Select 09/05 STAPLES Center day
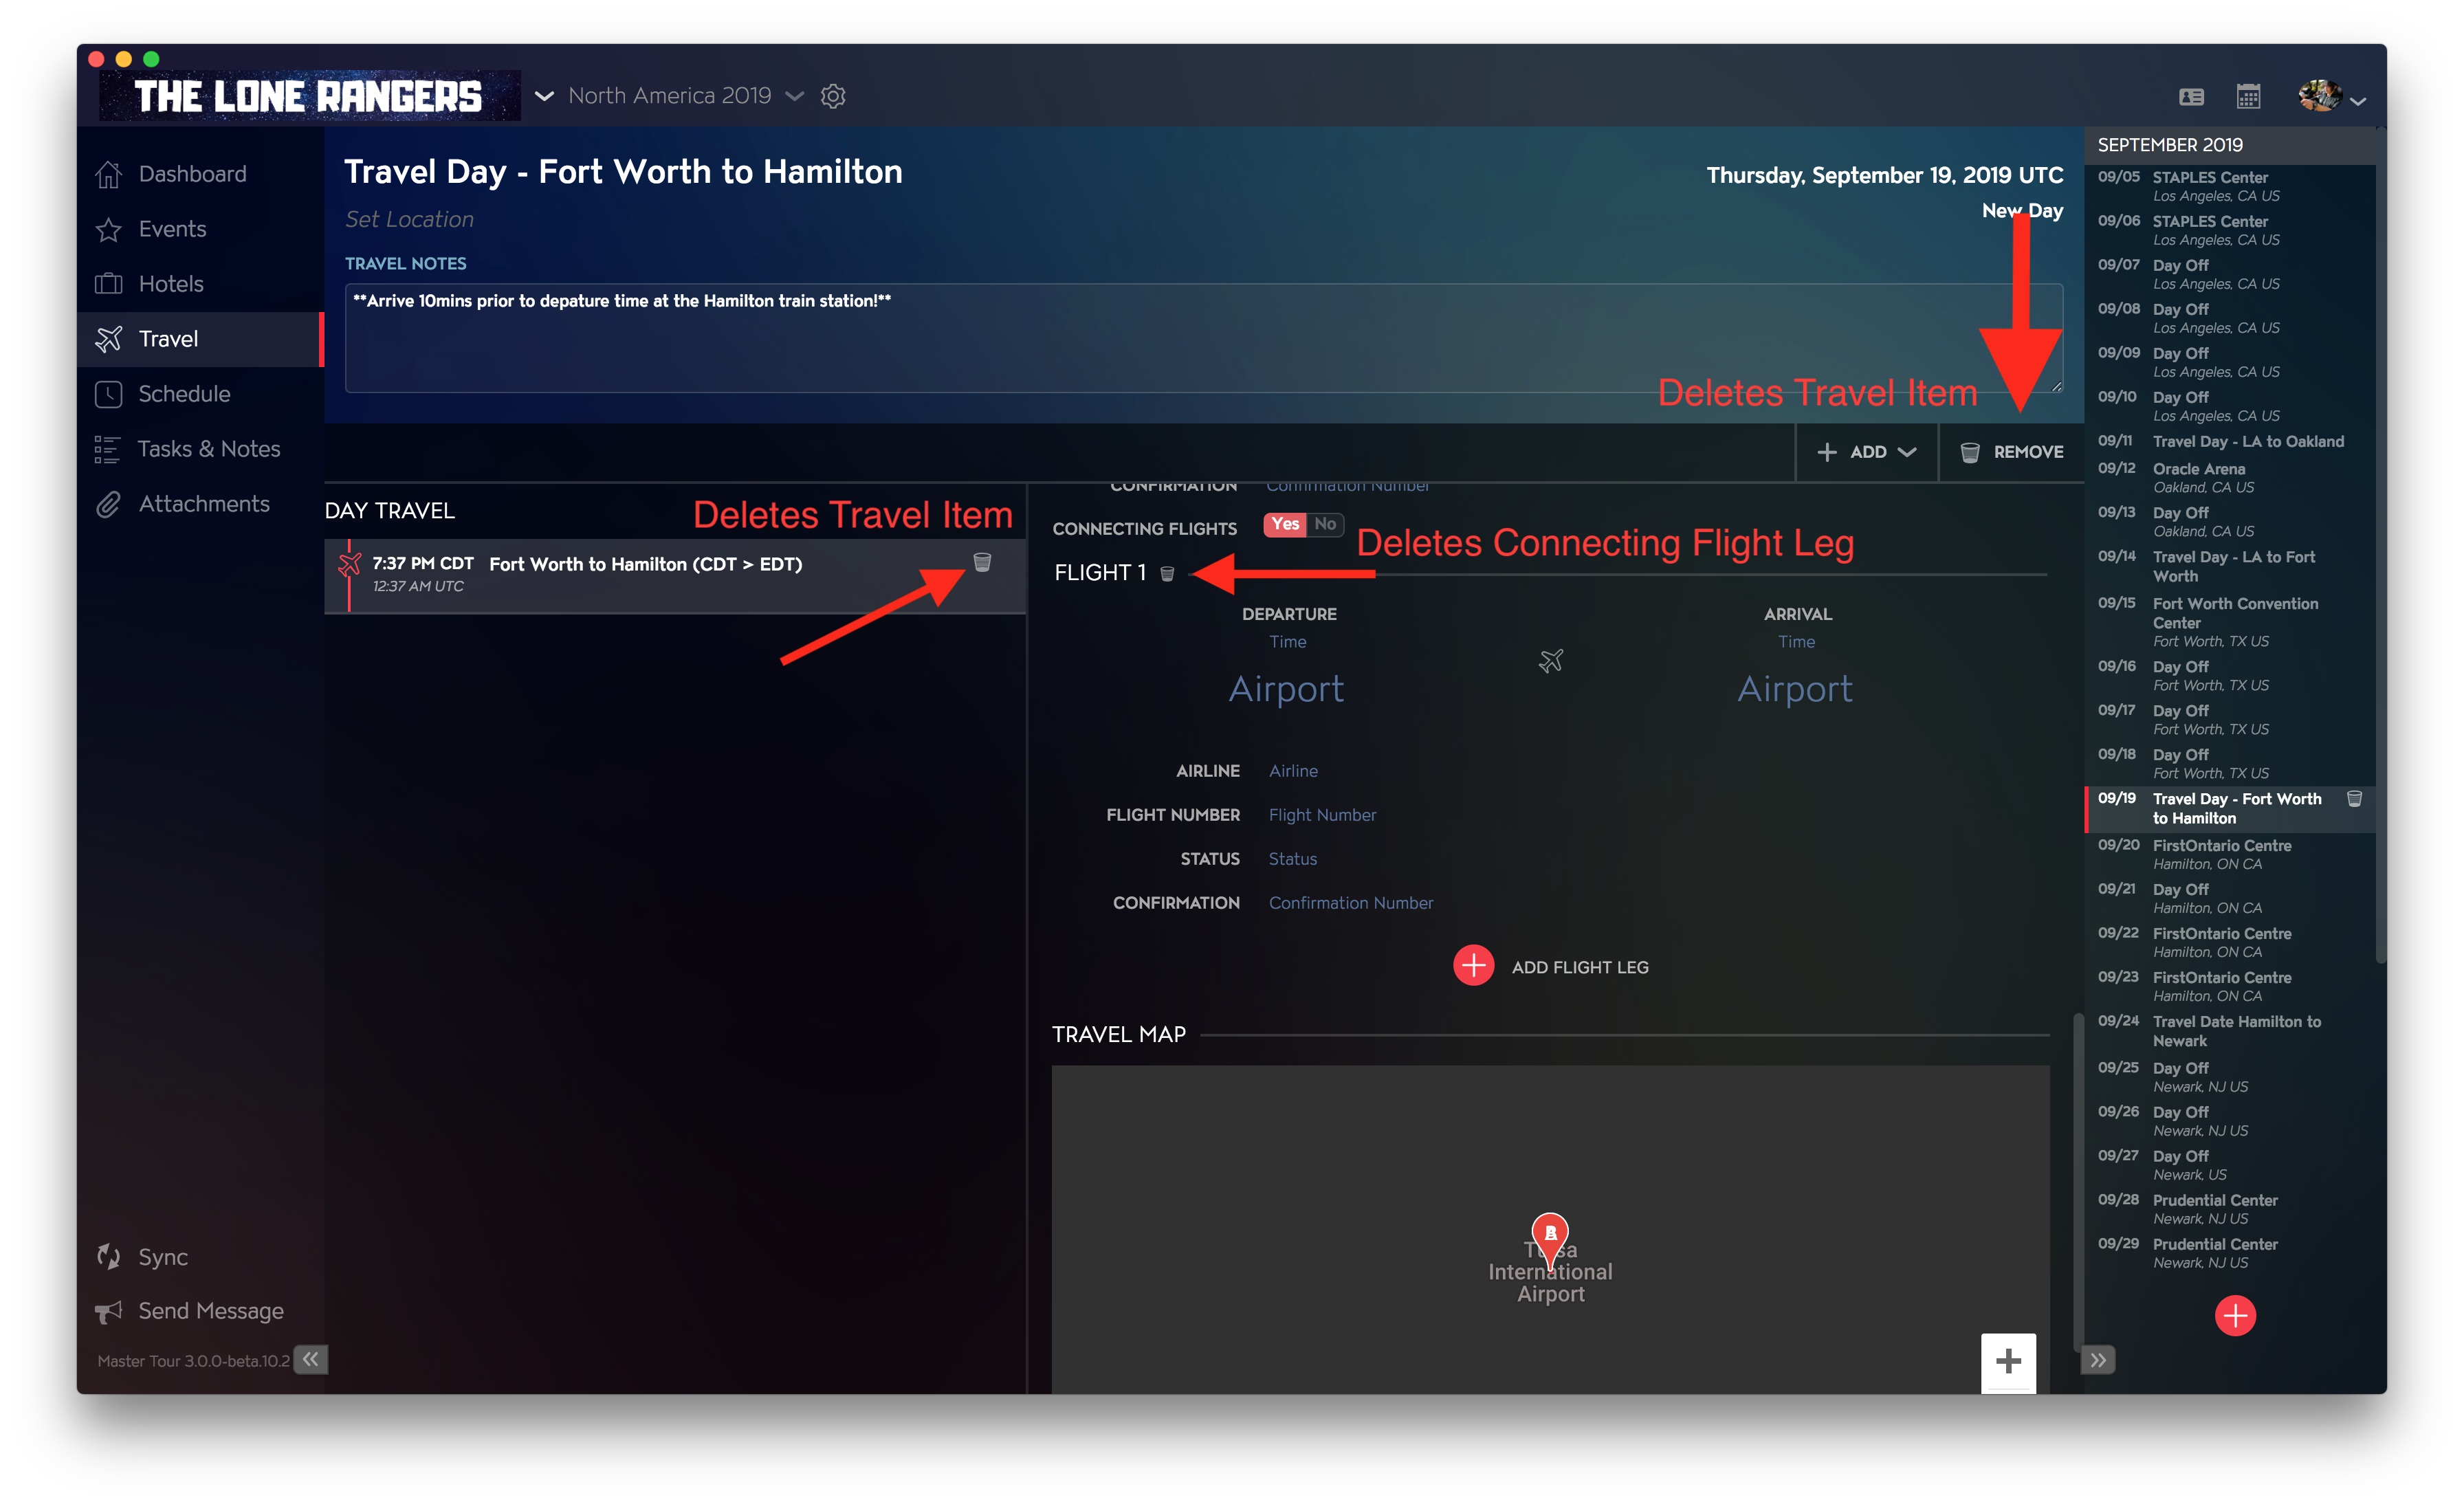 pyautogui.click(x=2230, y=187)
